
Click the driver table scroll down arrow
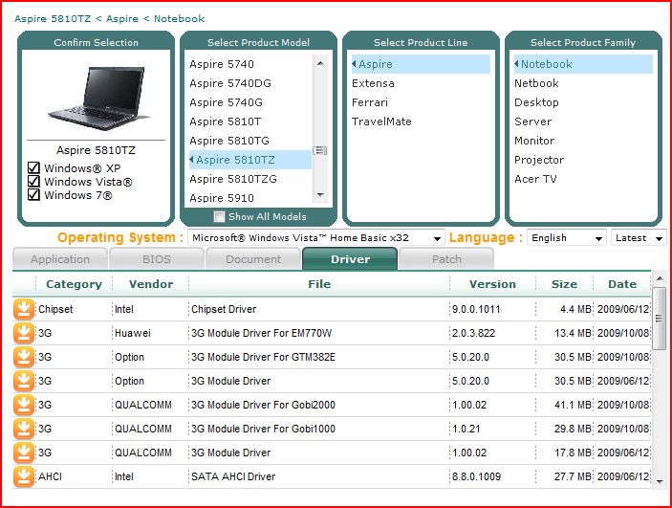point(660,481)
